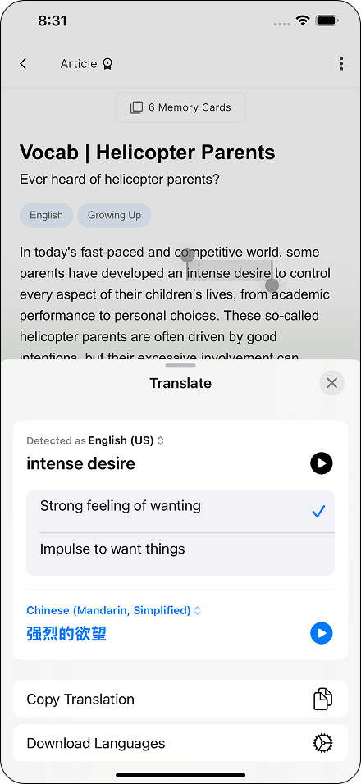This screenshot has height=784, width=361.
Task: Open Chinese (Mandarin, Simplified) language picker
Action: coord(113,610)
